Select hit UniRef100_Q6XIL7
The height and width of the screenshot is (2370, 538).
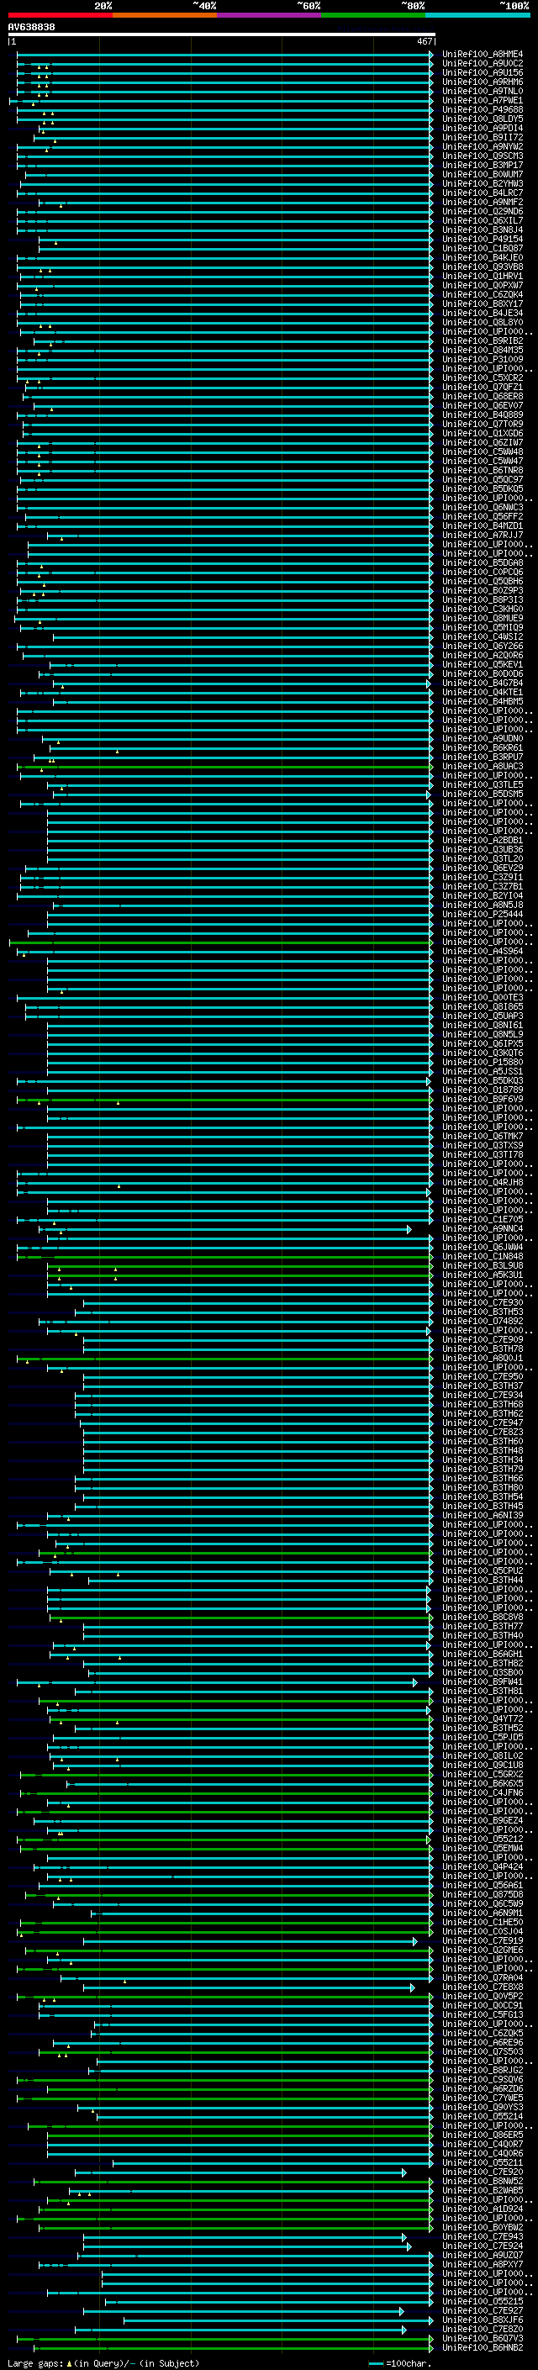(482, 221)
